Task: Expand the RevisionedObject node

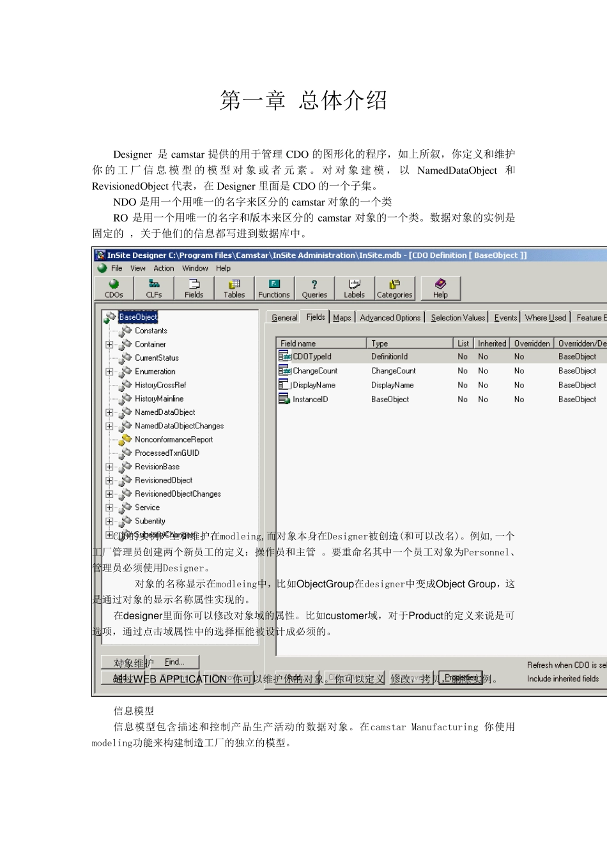Action: [109, 480]
